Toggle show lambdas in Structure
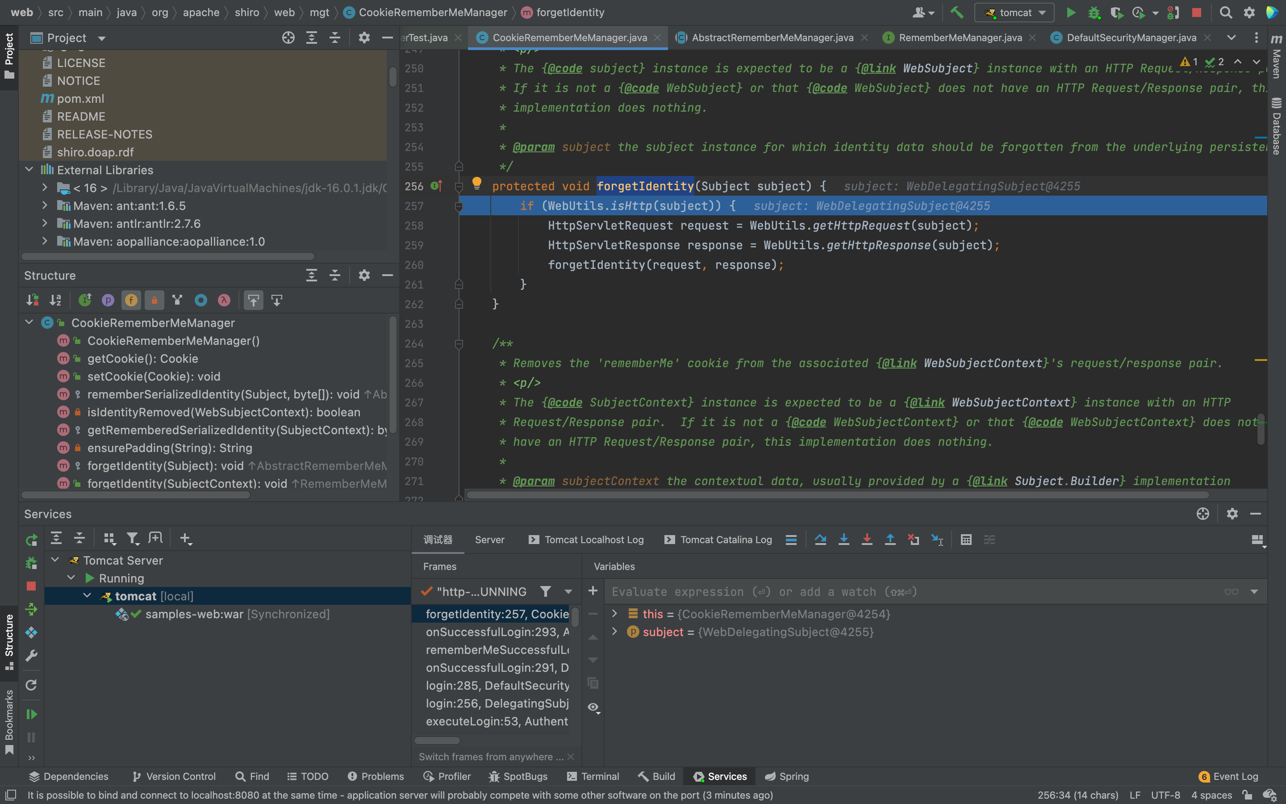Screen dimensions: 1286x804 click(224, 301)
